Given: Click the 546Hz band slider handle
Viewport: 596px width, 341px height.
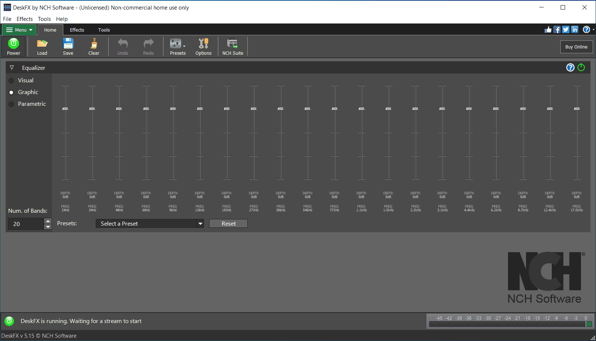Looking at the screenshot, I should coord(307,109).
